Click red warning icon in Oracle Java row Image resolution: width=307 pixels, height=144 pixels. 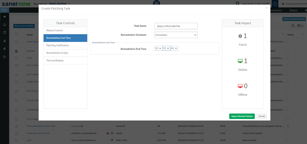[108, 133]
